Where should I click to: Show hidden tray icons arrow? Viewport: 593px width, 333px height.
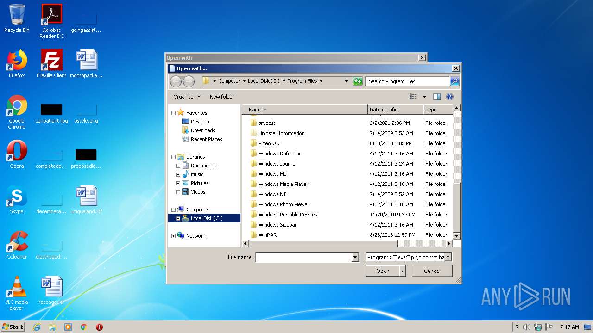[517, 327]
